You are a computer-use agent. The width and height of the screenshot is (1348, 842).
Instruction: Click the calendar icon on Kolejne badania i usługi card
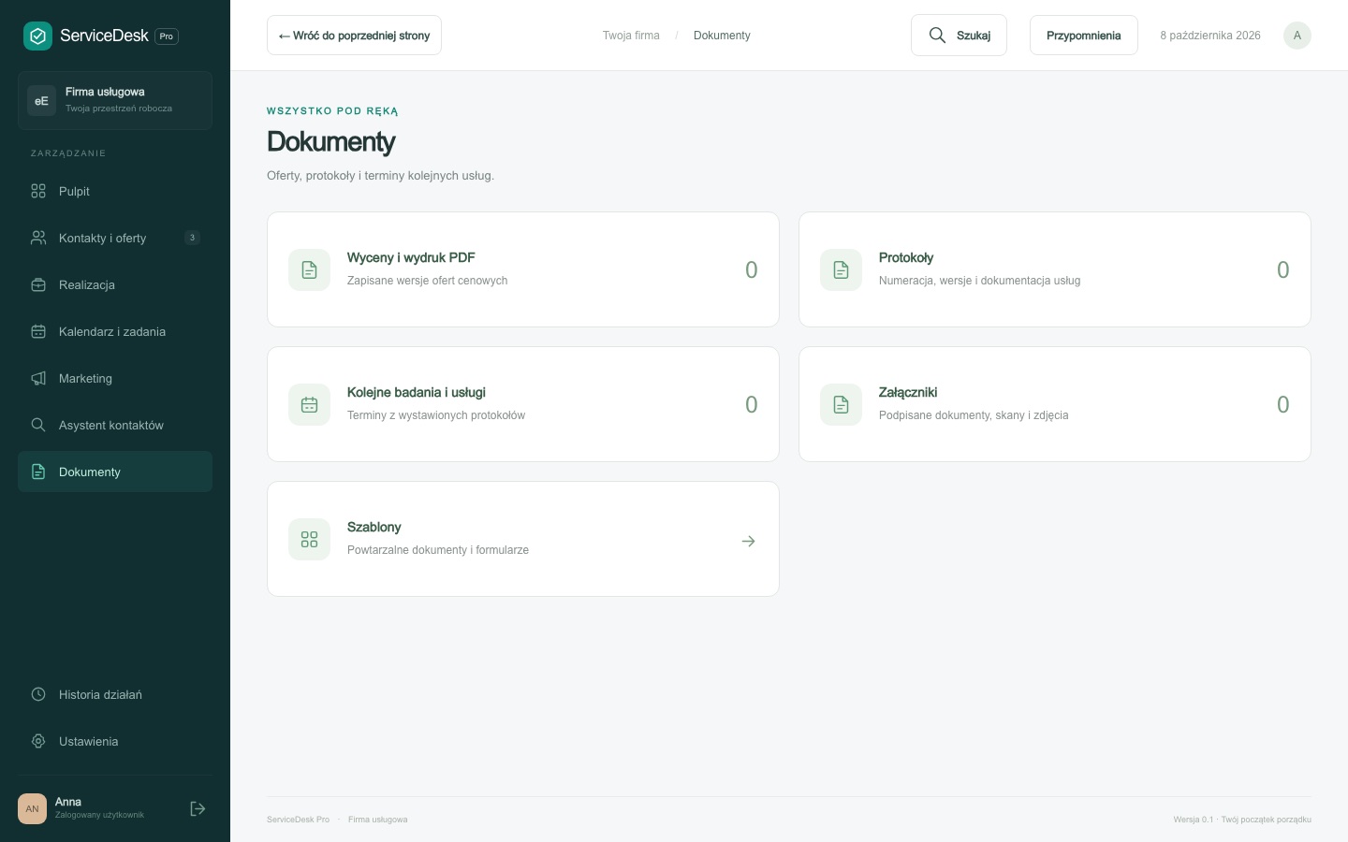(309, 404)
